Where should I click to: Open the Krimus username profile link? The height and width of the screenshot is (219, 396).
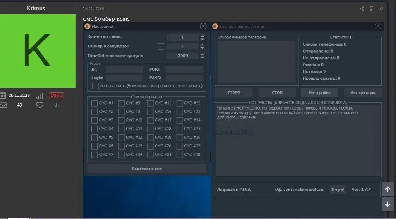tap(36, 8)
